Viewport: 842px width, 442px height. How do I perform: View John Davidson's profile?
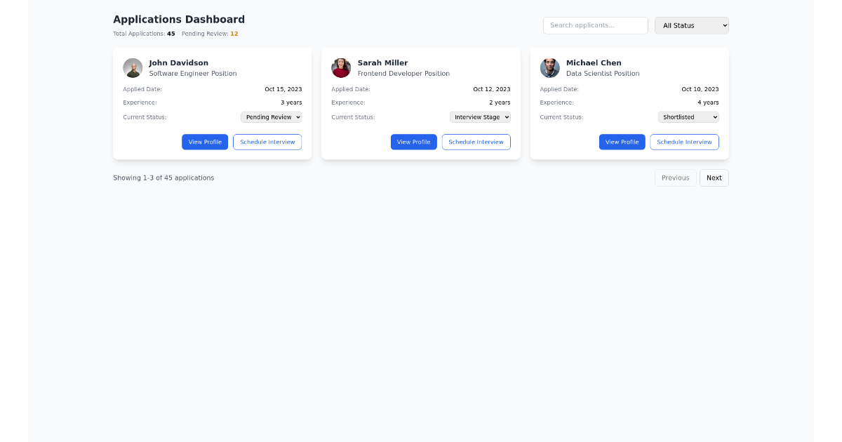pos(205,142)
